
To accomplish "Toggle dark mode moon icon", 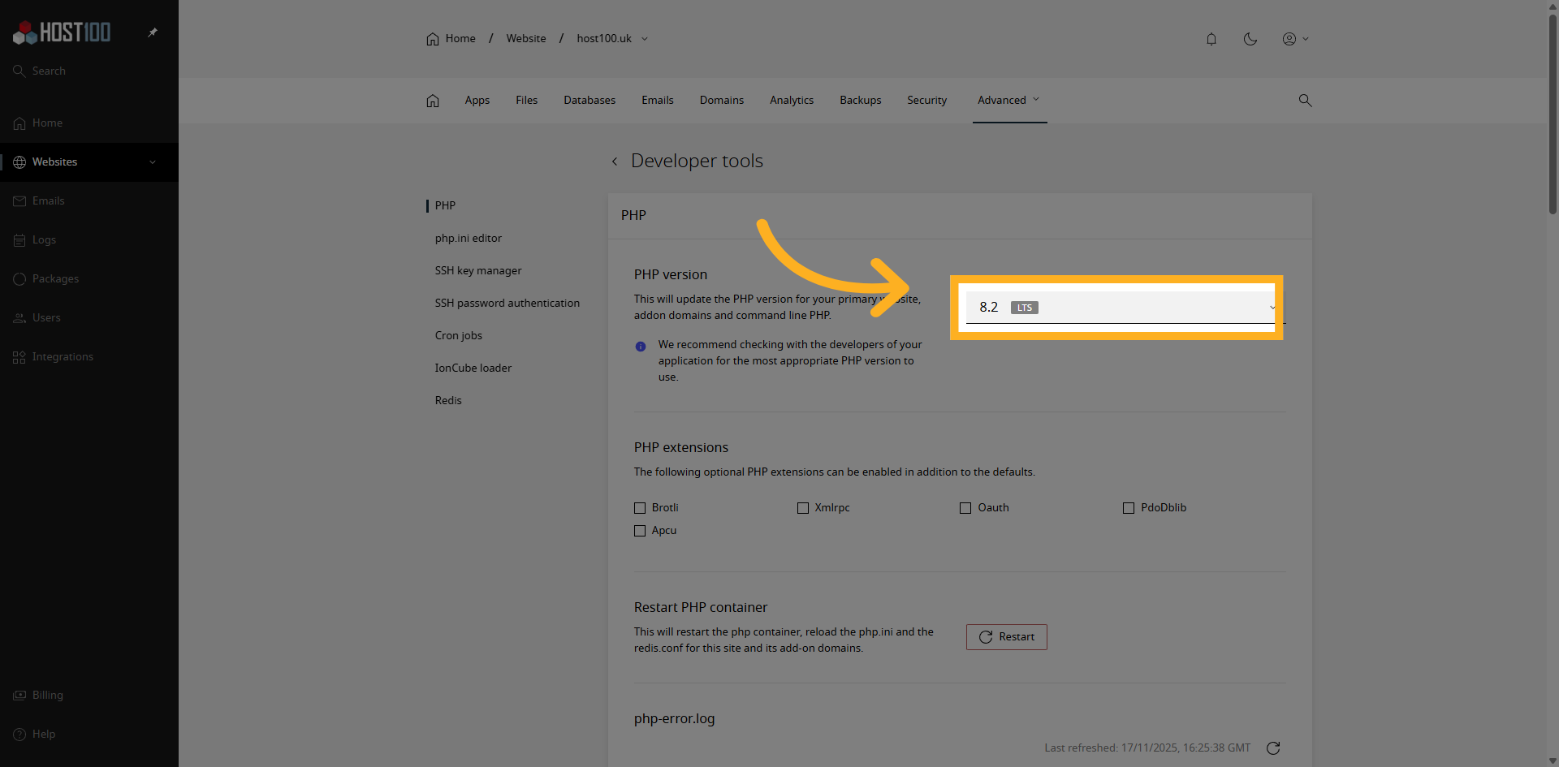I will click(x=1250, y=38).
